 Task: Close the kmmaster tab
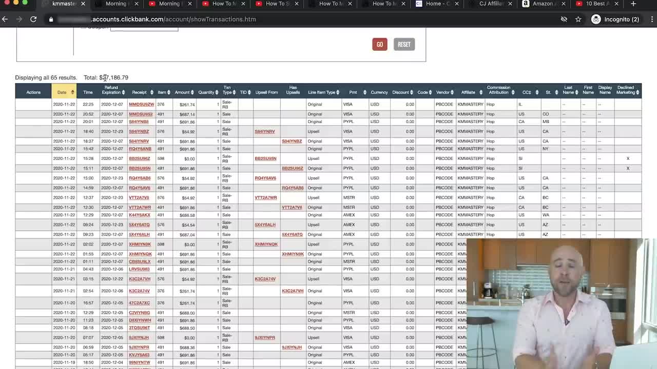pos(83,4)
